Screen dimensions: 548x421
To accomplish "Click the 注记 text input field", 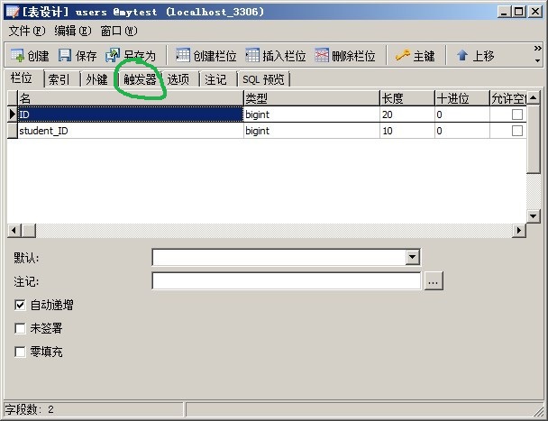I will click(x=287, y=281).
